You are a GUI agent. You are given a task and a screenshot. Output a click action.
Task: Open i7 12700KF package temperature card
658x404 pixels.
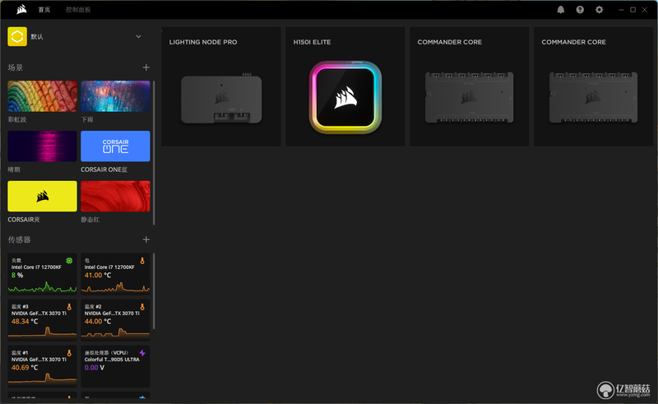click(115, 273)
